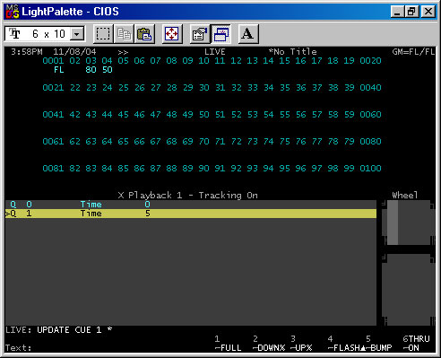Select the highlighted Q 1 cue row
This screenshot has height=358, width=441.
pyautogui.click(x=191, y=214)
